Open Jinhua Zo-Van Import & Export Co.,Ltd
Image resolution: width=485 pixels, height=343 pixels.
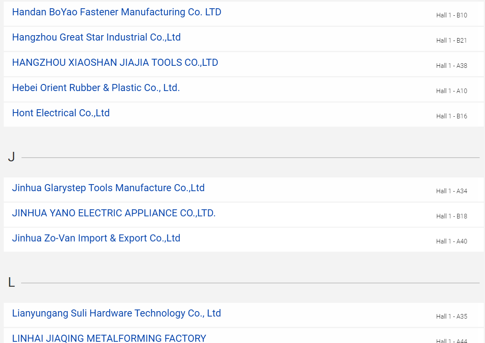point(96,238)
